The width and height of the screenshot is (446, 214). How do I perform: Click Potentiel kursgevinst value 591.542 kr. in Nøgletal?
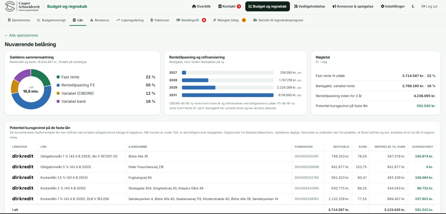(x=426, y=106)
